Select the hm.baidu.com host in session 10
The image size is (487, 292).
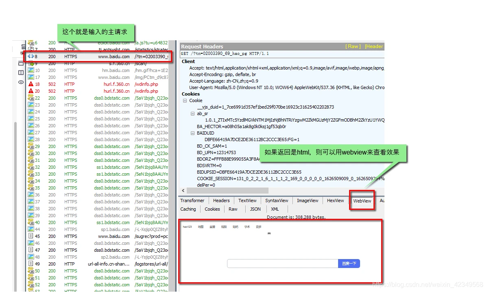[116, 70]
